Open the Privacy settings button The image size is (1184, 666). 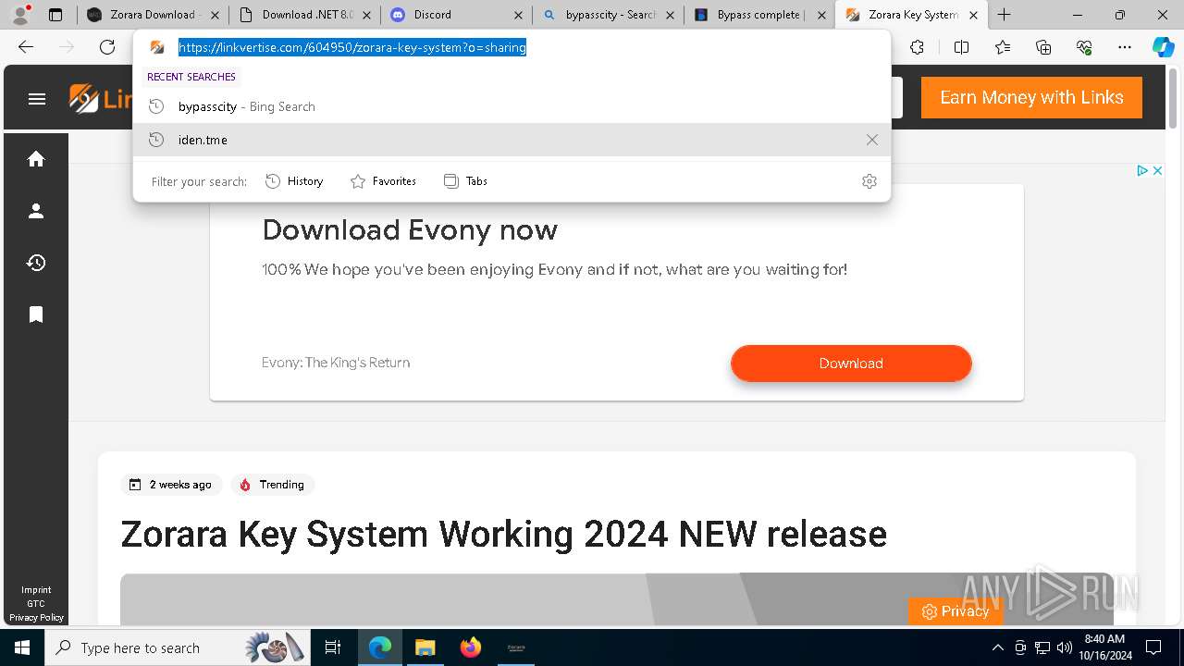[x=955, y=611]
